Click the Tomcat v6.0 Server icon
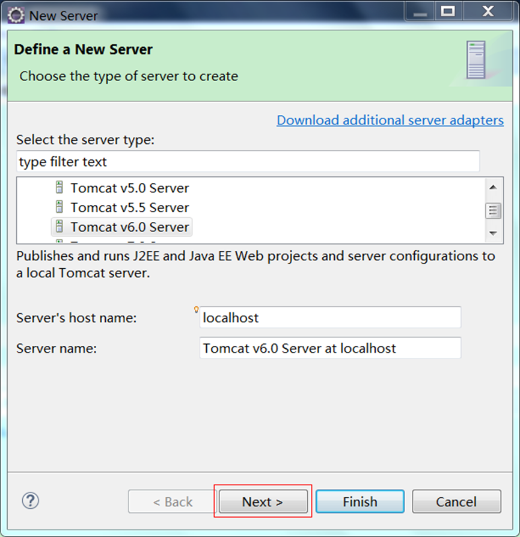This screenshot has width=520, height=537. (59, 227)
